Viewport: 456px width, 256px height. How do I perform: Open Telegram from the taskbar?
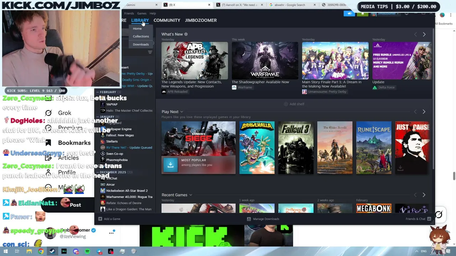tap(99, 251)
